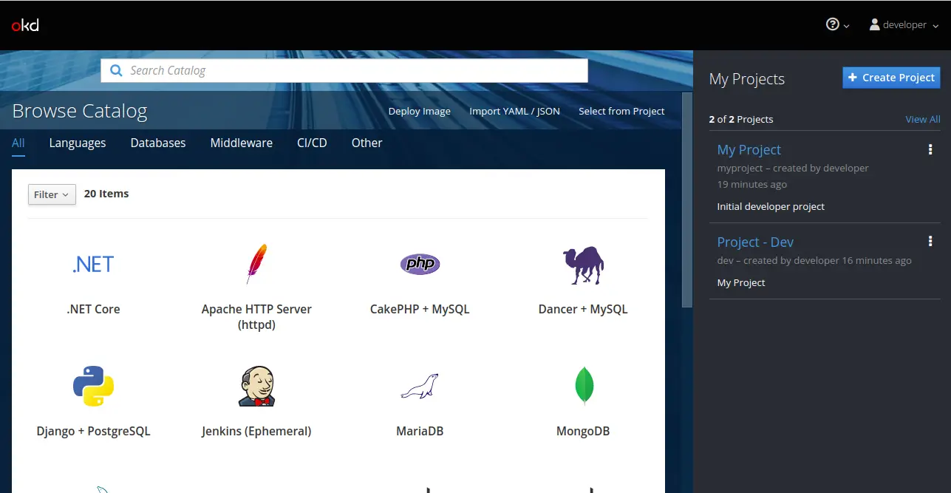This screenshot has width=951, height=493.
Task: Choose the Dancer + MySQL camel icon
Action: 583,265
